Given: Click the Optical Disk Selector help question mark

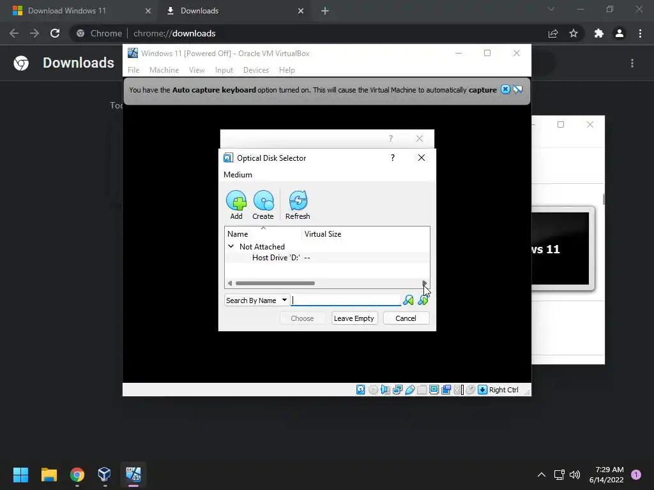Looking at the screenshot, I should pos(393,158).
